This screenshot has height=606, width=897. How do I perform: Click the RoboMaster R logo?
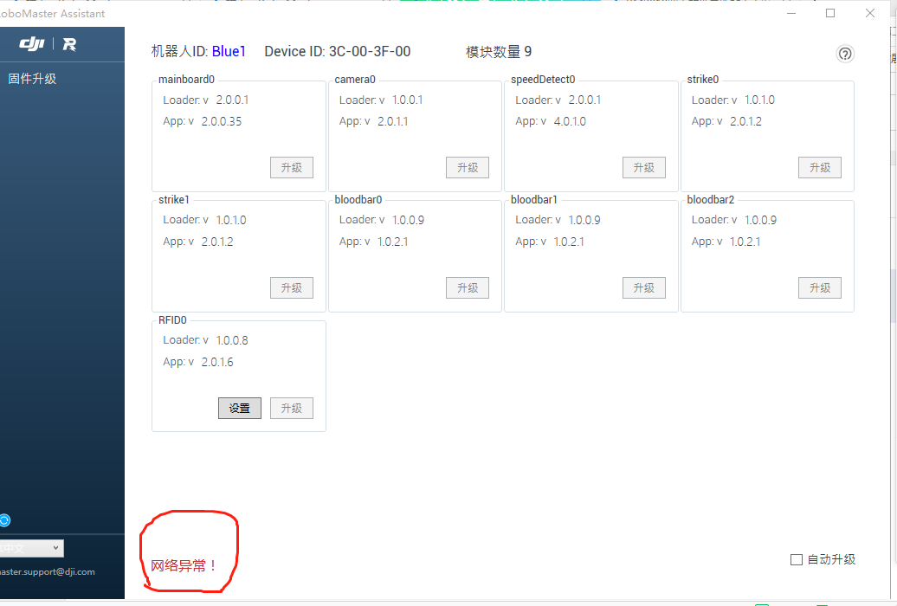[69, 44]
